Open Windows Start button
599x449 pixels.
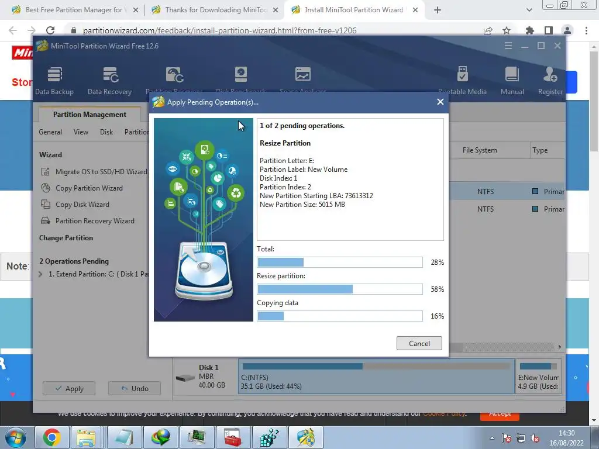tap(16, 437)
